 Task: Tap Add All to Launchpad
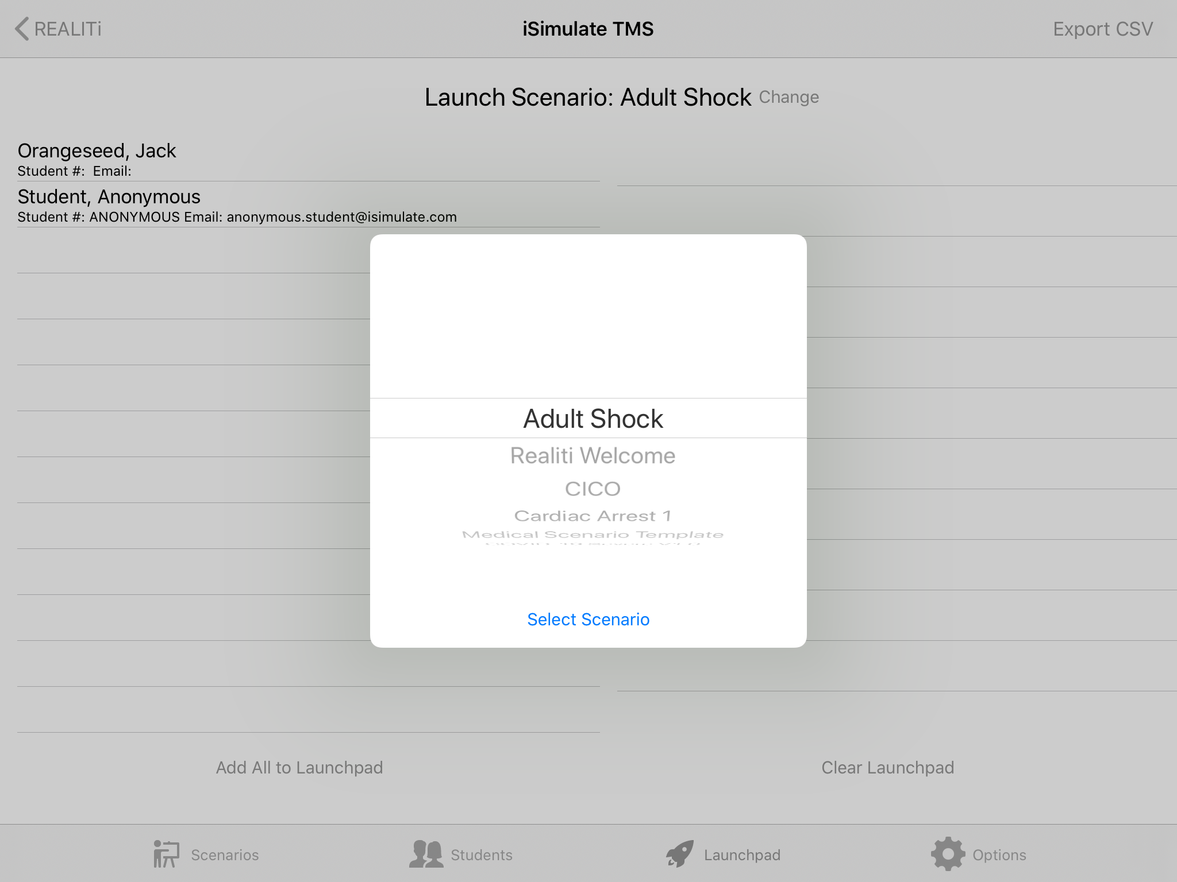point(299,767)
